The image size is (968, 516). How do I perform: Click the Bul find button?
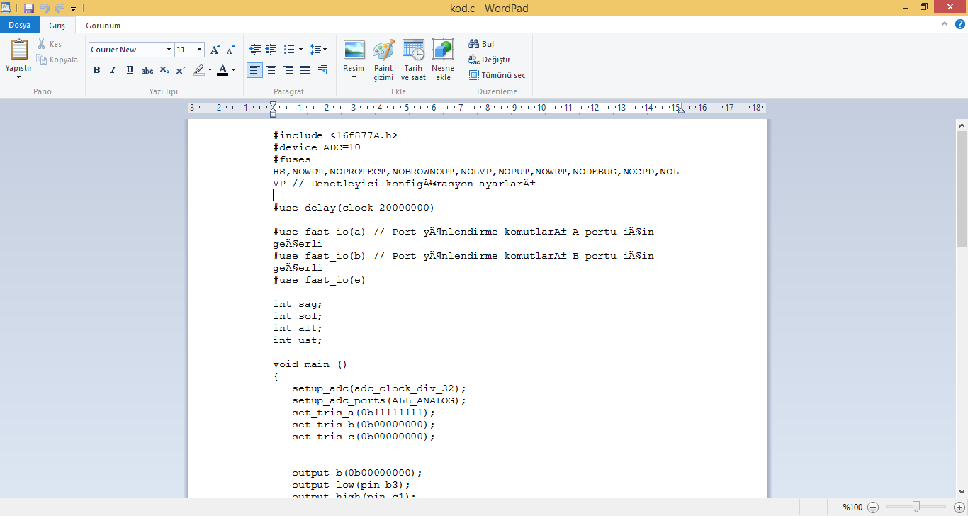click(482, 44)
